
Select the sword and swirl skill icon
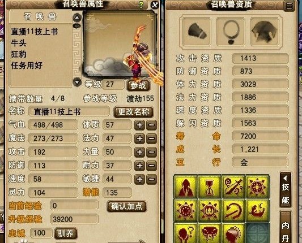coord(233,186)
